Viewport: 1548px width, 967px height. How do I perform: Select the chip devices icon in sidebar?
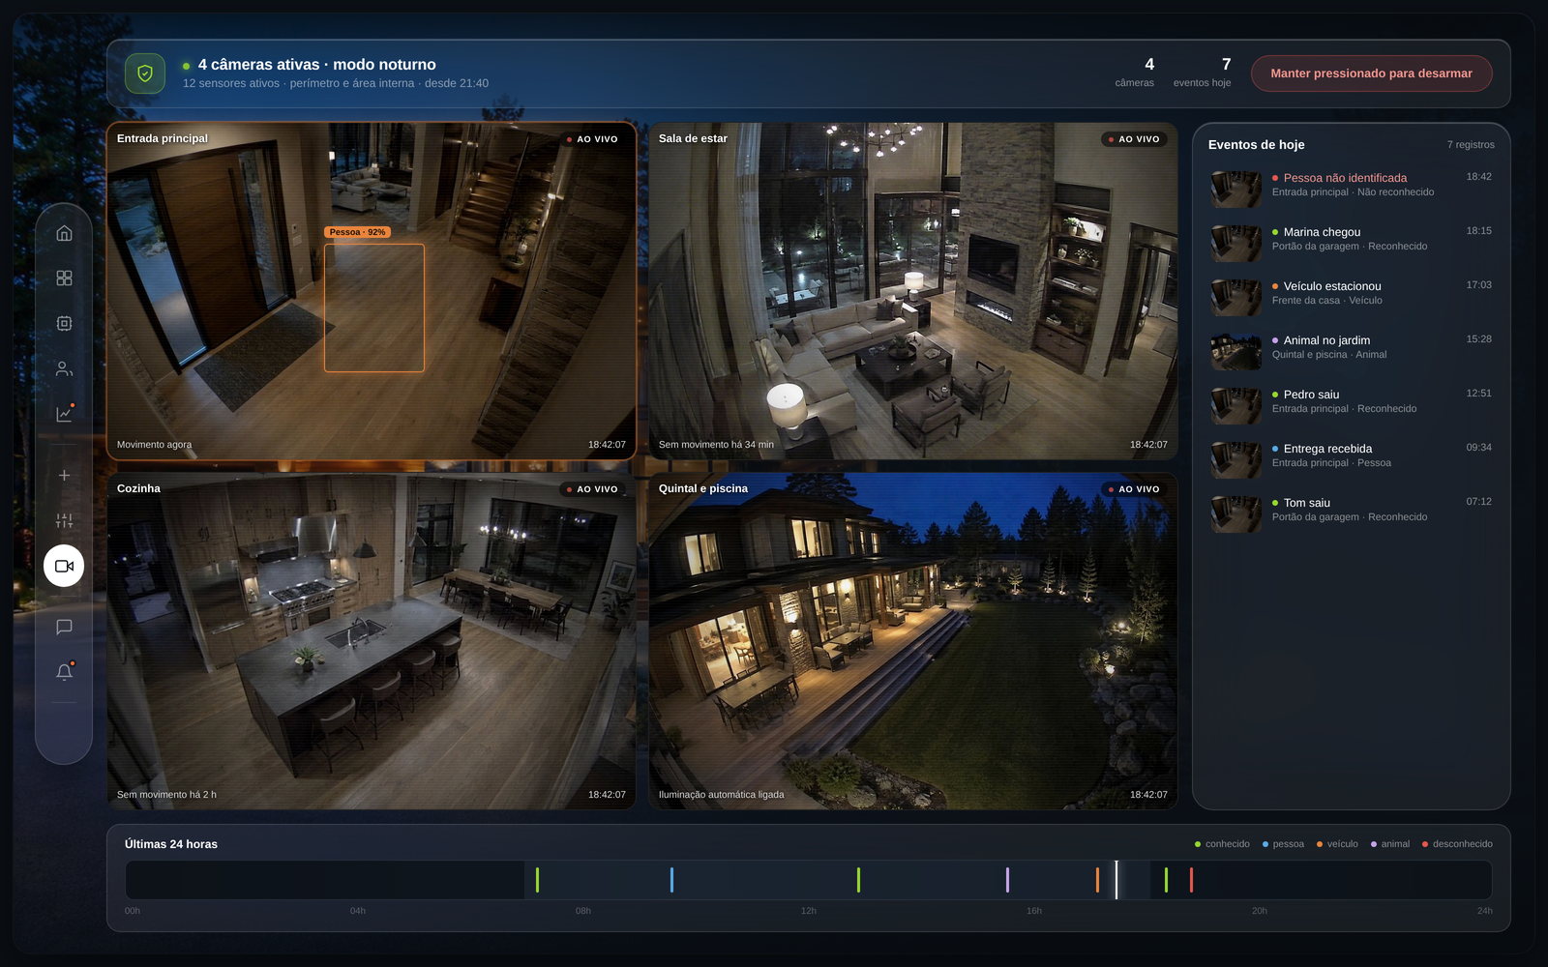(64, 323)
